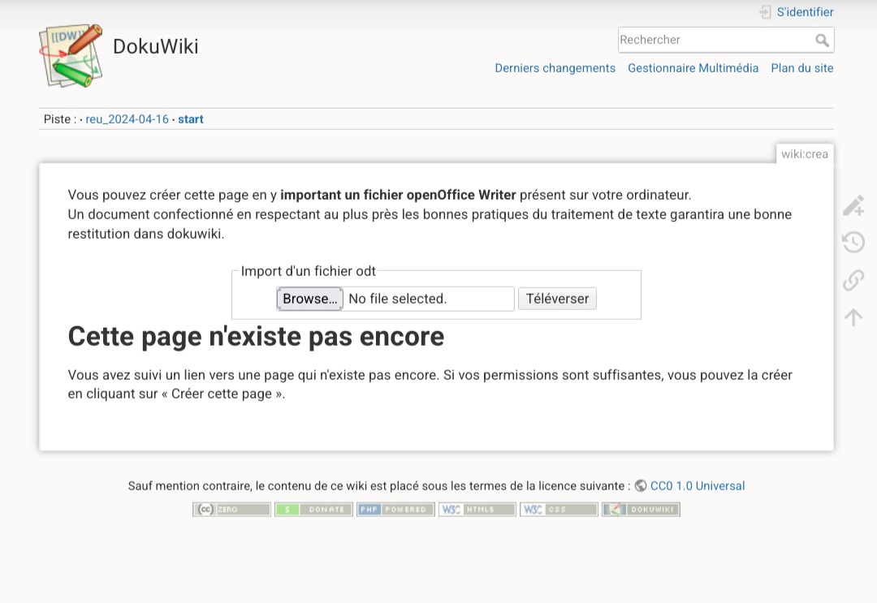877x603 pixels.
Task: Click the DokuWiki footer badge
Action: tap(641, 510)
